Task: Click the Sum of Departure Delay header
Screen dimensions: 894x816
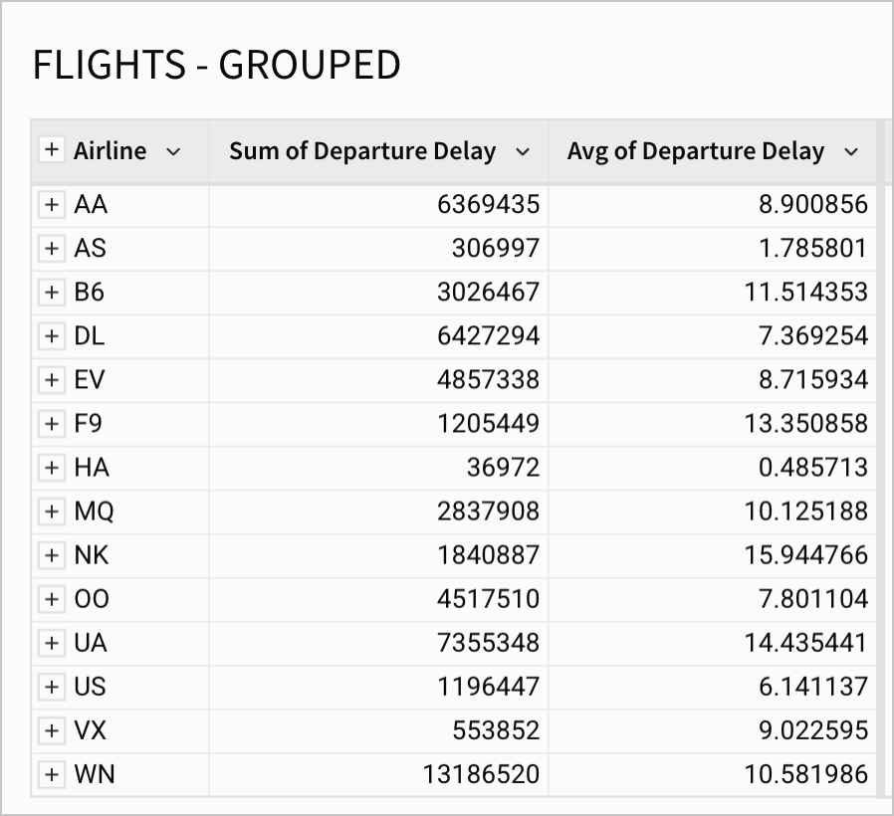Action: (362, 151)
